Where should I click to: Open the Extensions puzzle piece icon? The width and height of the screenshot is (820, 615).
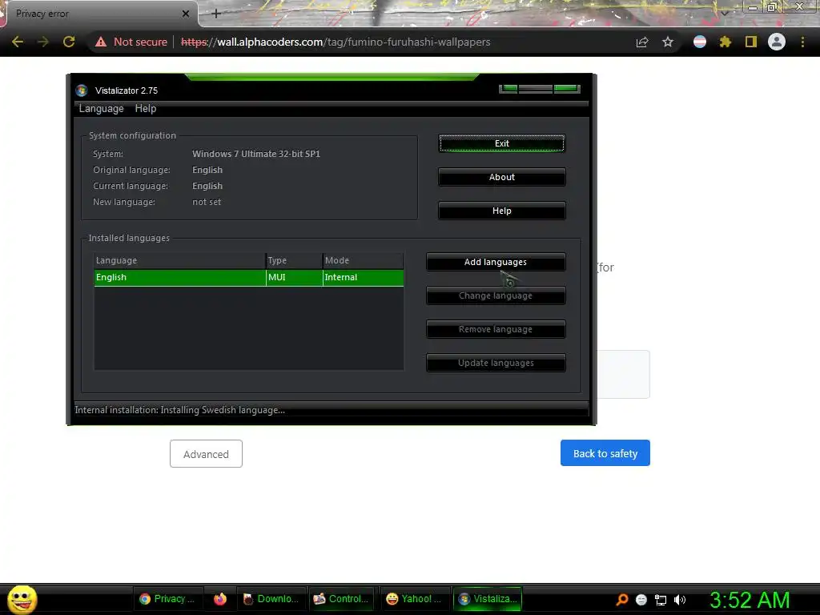pyautogui.click(x=726, y=42)
